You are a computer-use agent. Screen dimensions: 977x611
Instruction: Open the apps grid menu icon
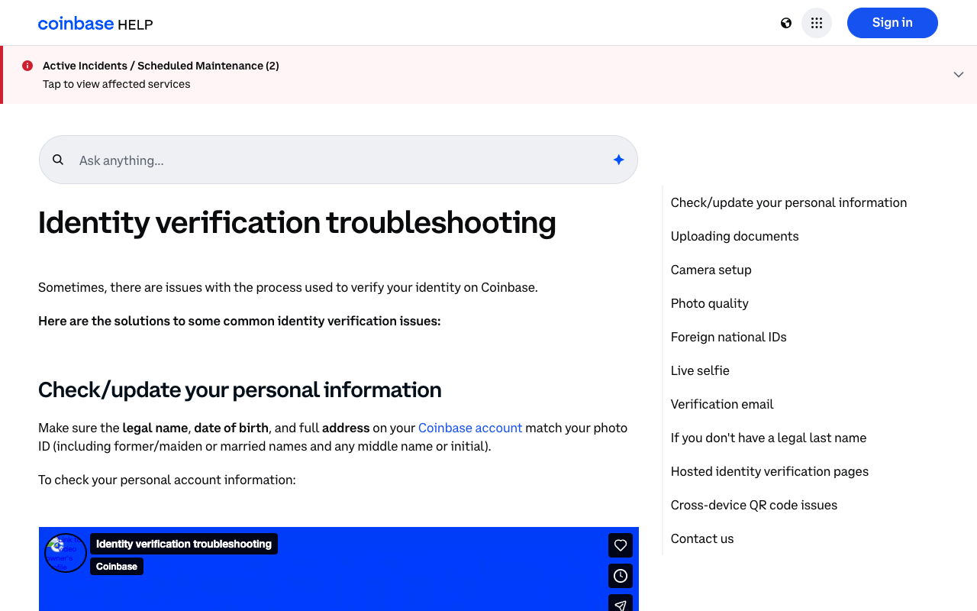817,23
